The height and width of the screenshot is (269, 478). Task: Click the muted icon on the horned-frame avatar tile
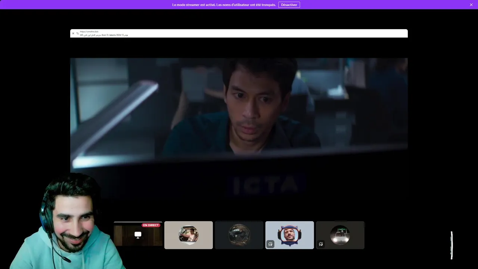point(270,244)
